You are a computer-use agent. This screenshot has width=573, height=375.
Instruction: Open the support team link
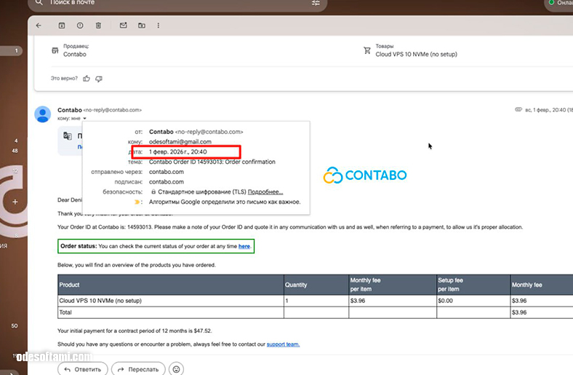pyautogui.click(x=283, y=344)
